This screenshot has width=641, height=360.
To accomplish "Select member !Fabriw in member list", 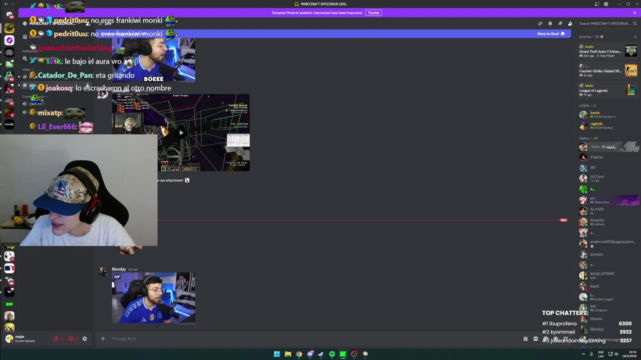I will pos(608,157).
